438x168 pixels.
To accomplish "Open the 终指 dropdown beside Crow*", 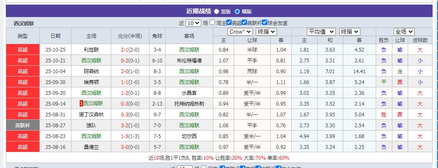I will click(x=266, y=32).
